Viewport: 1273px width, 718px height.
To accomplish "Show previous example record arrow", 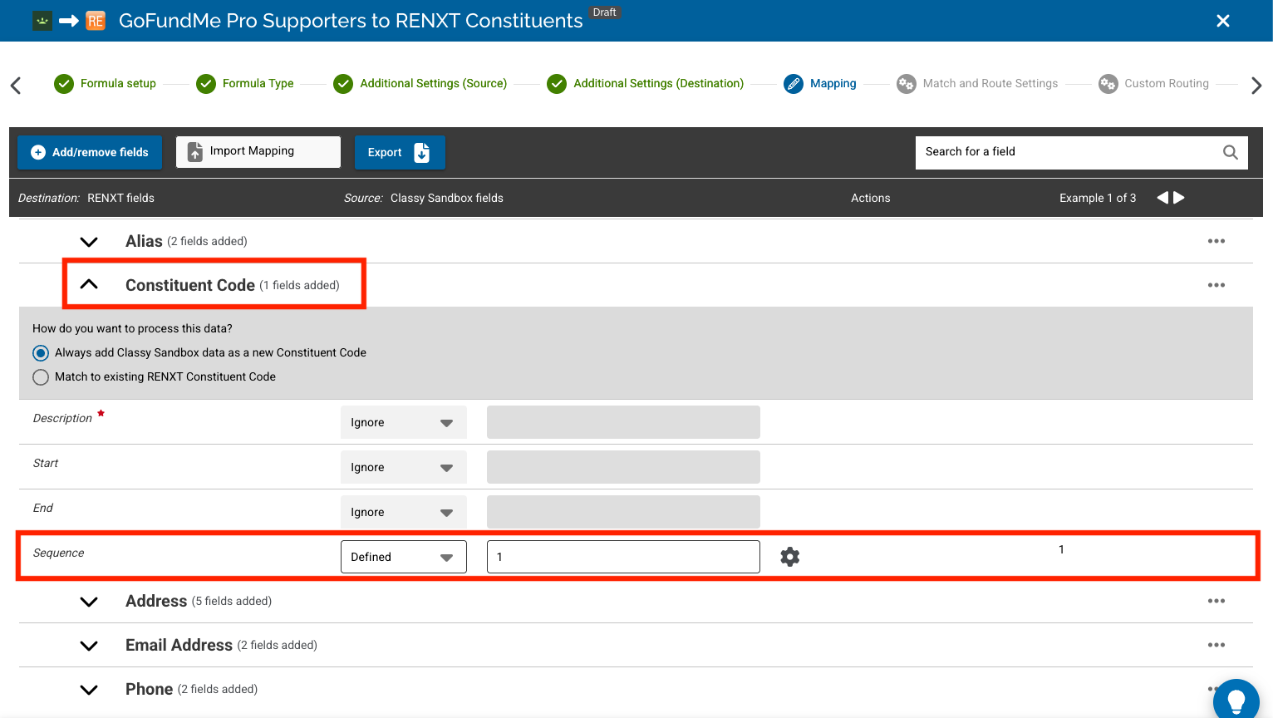I will pos(1162,198).
